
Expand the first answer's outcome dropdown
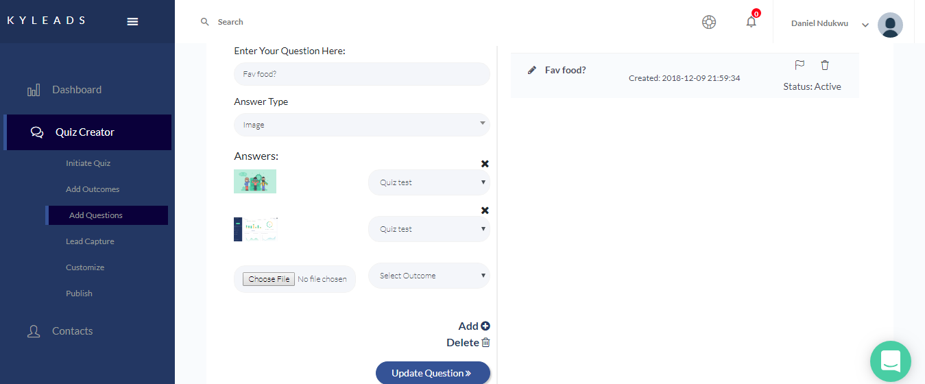pyautogui.click(x=429, y=182)
